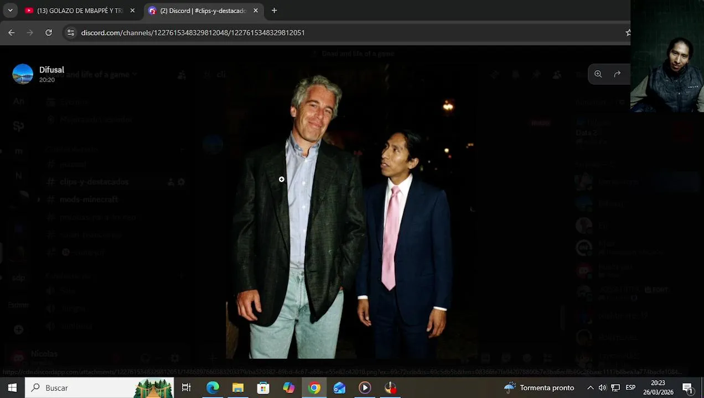Viewport: 704px width, 398px height.
Task: Go back one page in Chrome
Action: point(12,33)
